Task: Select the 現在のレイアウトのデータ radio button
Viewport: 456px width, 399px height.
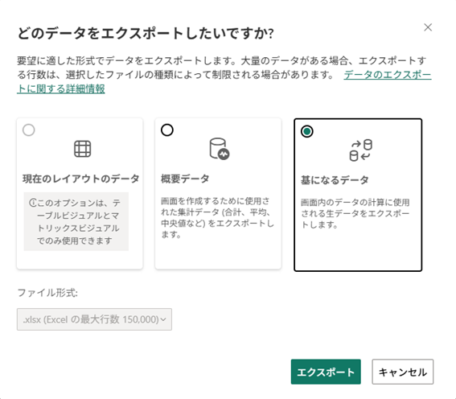Action: [x=29, y=130]
